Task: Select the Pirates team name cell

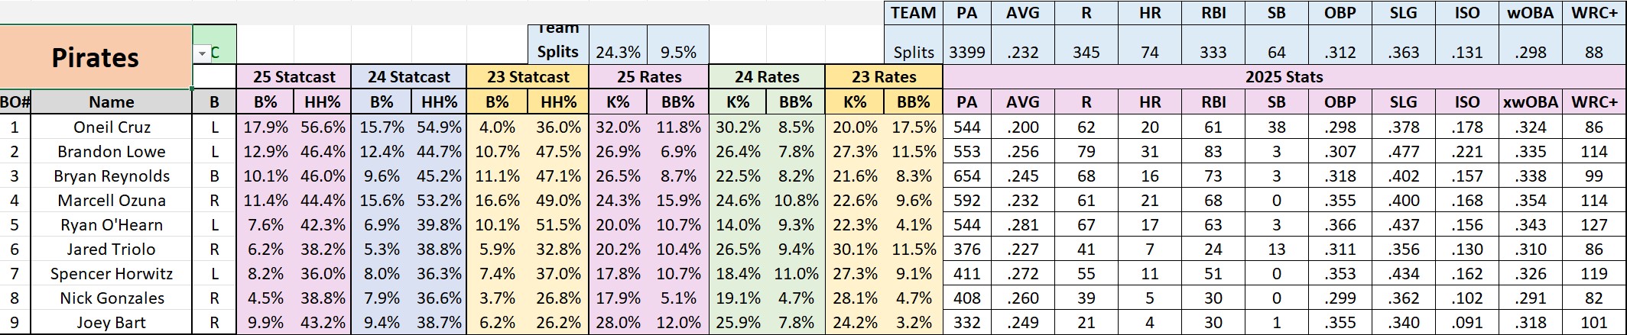Action: click(x=96, y=57)
